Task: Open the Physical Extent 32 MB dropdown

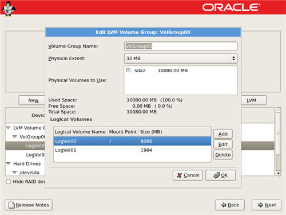Action: (181, 58)
